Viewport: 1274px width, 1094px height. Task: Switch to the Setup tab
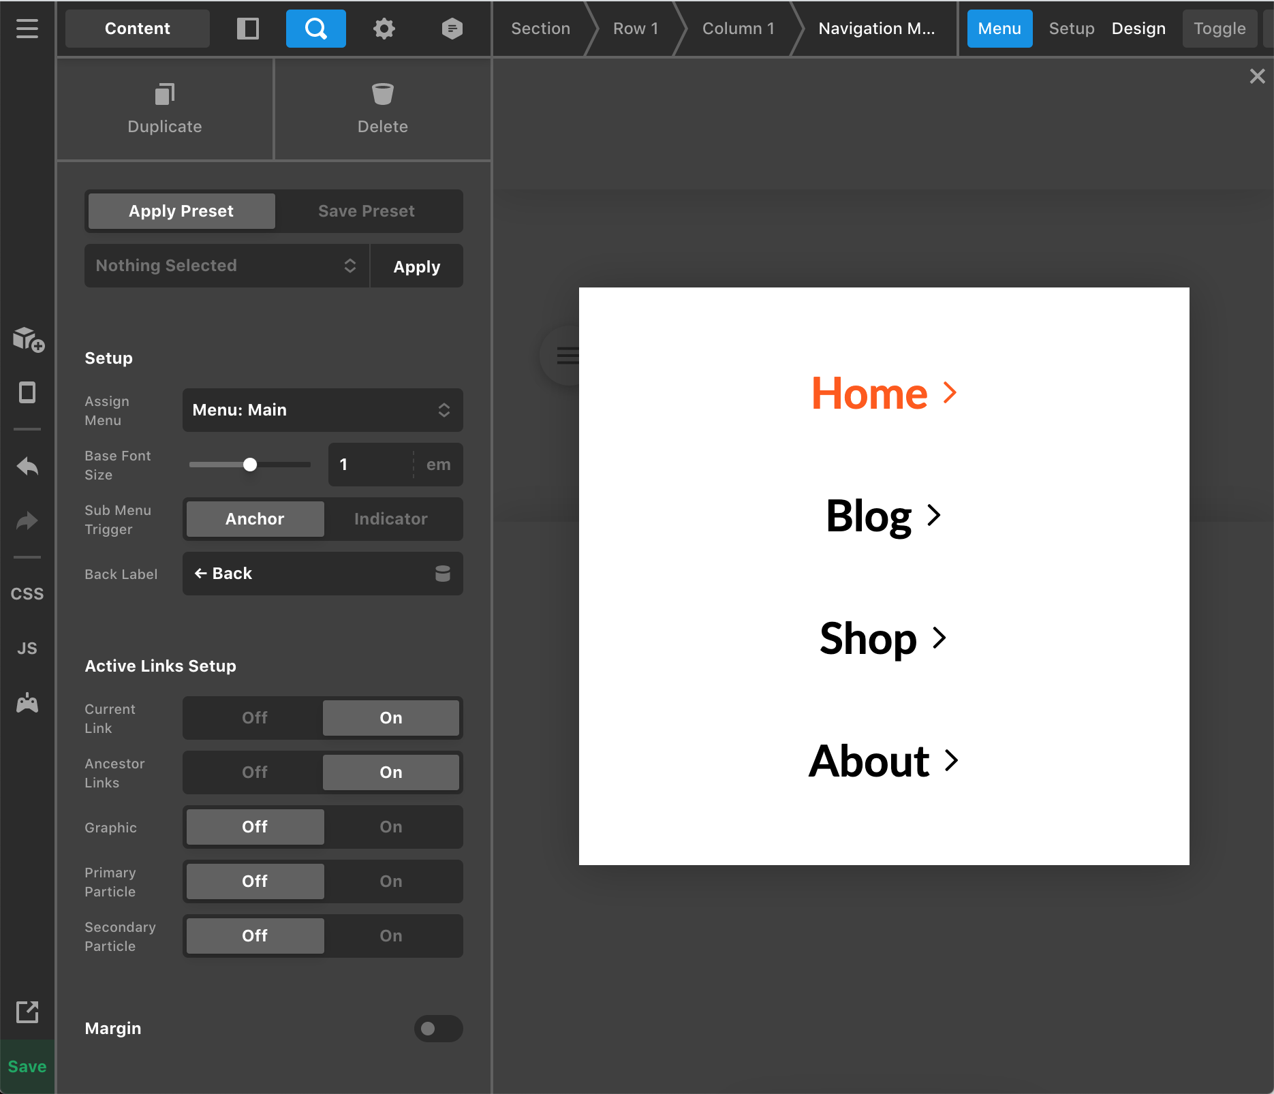click(x=1072, y=29)
